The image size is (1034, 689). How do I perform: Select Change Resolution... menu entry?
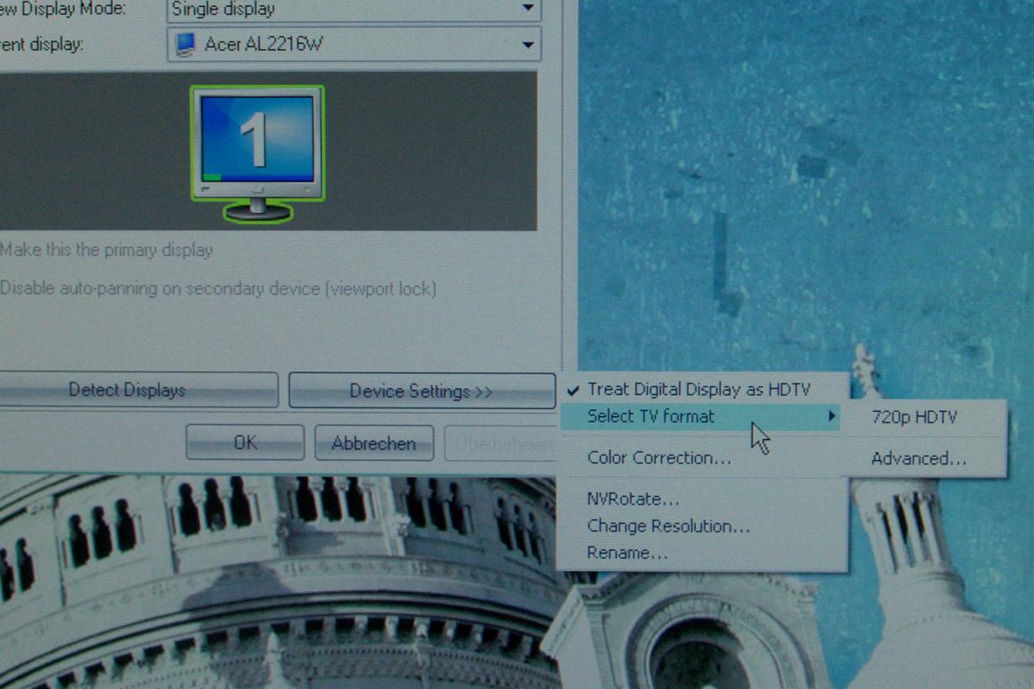(668, 526)
